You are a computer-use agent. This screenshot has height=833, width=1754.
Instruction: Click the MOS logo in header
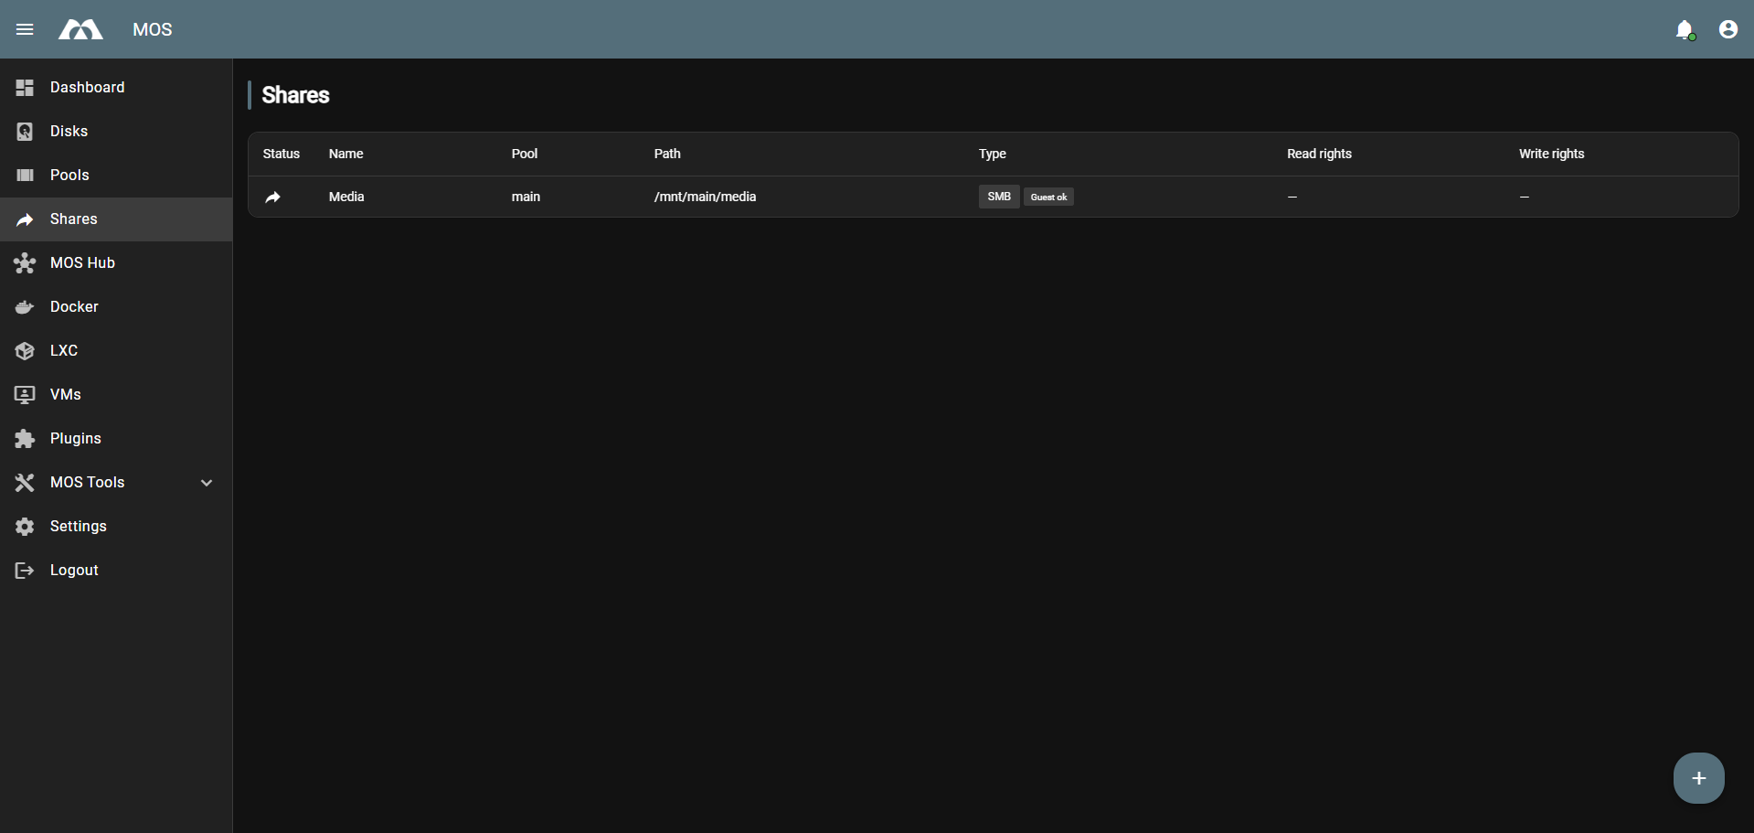coord(80,30)
